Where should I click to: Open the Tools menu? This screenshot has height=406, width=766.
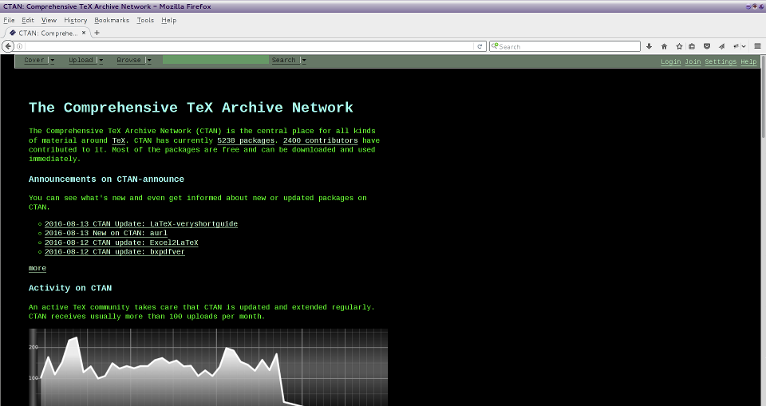(145, 20)
